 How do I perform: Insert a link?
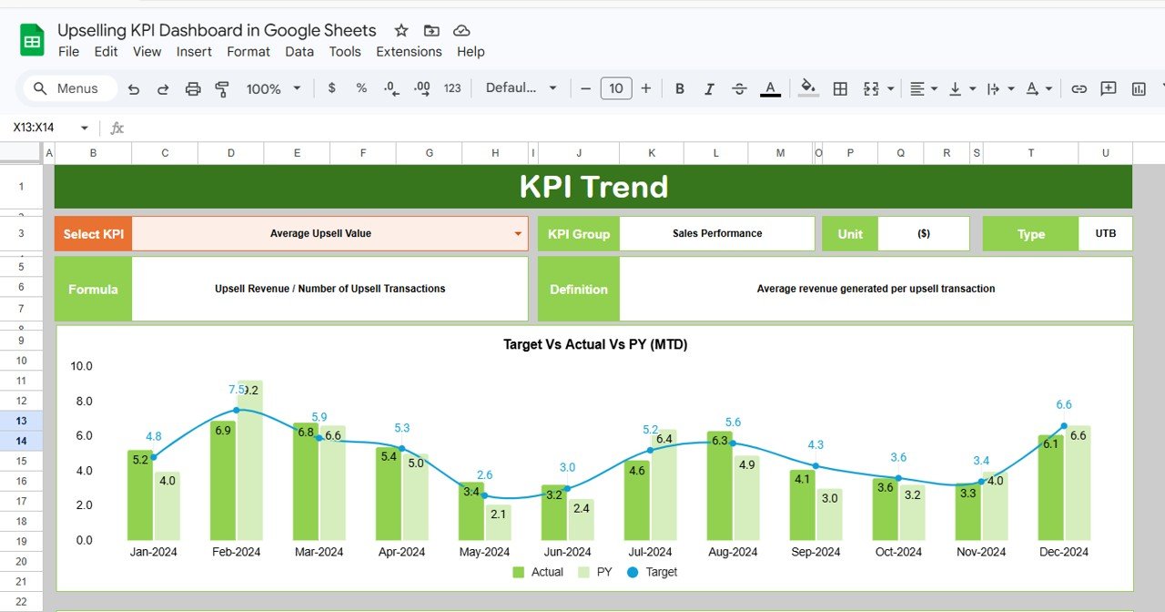point(1079,88)
